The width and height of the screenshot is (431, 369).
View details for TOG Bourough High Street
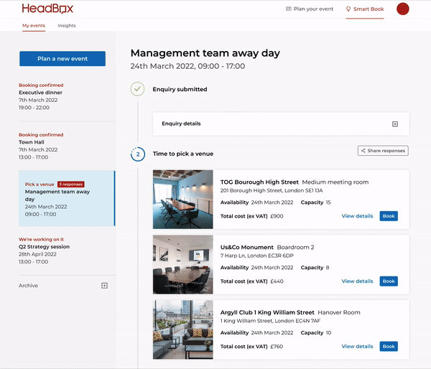coord(357,216)
